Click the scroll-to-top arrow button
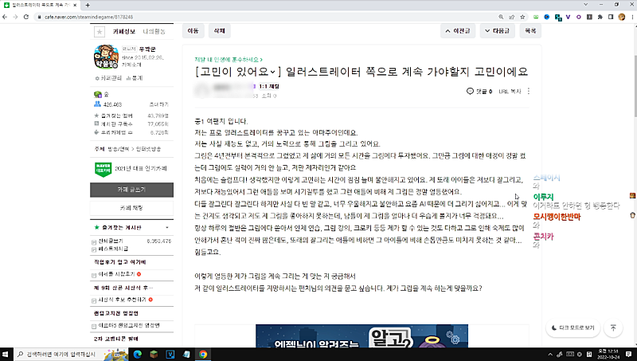Screen dimensions: 637x361 point(613,328)
